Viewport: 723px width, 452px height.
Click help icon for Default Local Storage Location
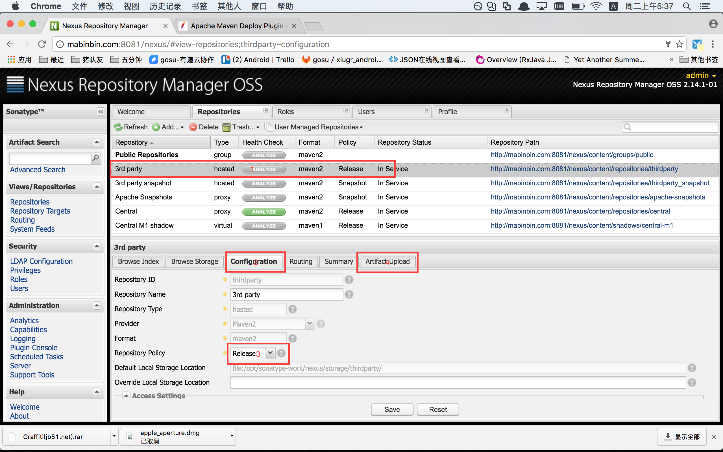pyautogui.click(x=692, y=368)
